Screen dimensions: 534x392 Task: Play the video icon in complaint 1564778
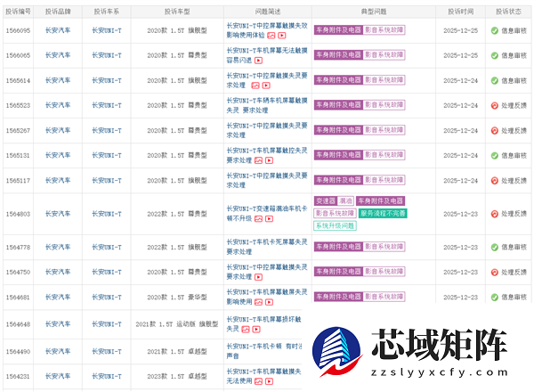point(258,252)
